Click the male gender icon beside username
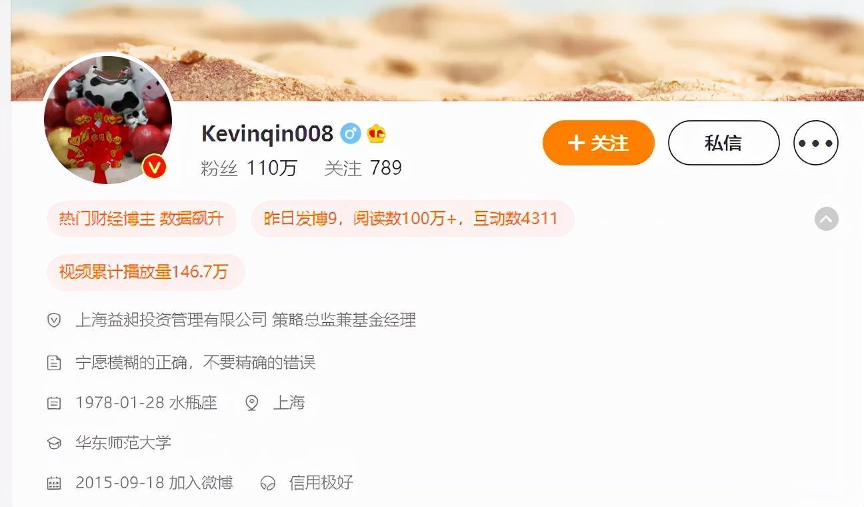 [x=350, y=134]
